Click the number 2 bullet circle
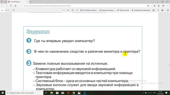Image resolution: width=170 pixels, height=95 pixels. tap(29, 51)
